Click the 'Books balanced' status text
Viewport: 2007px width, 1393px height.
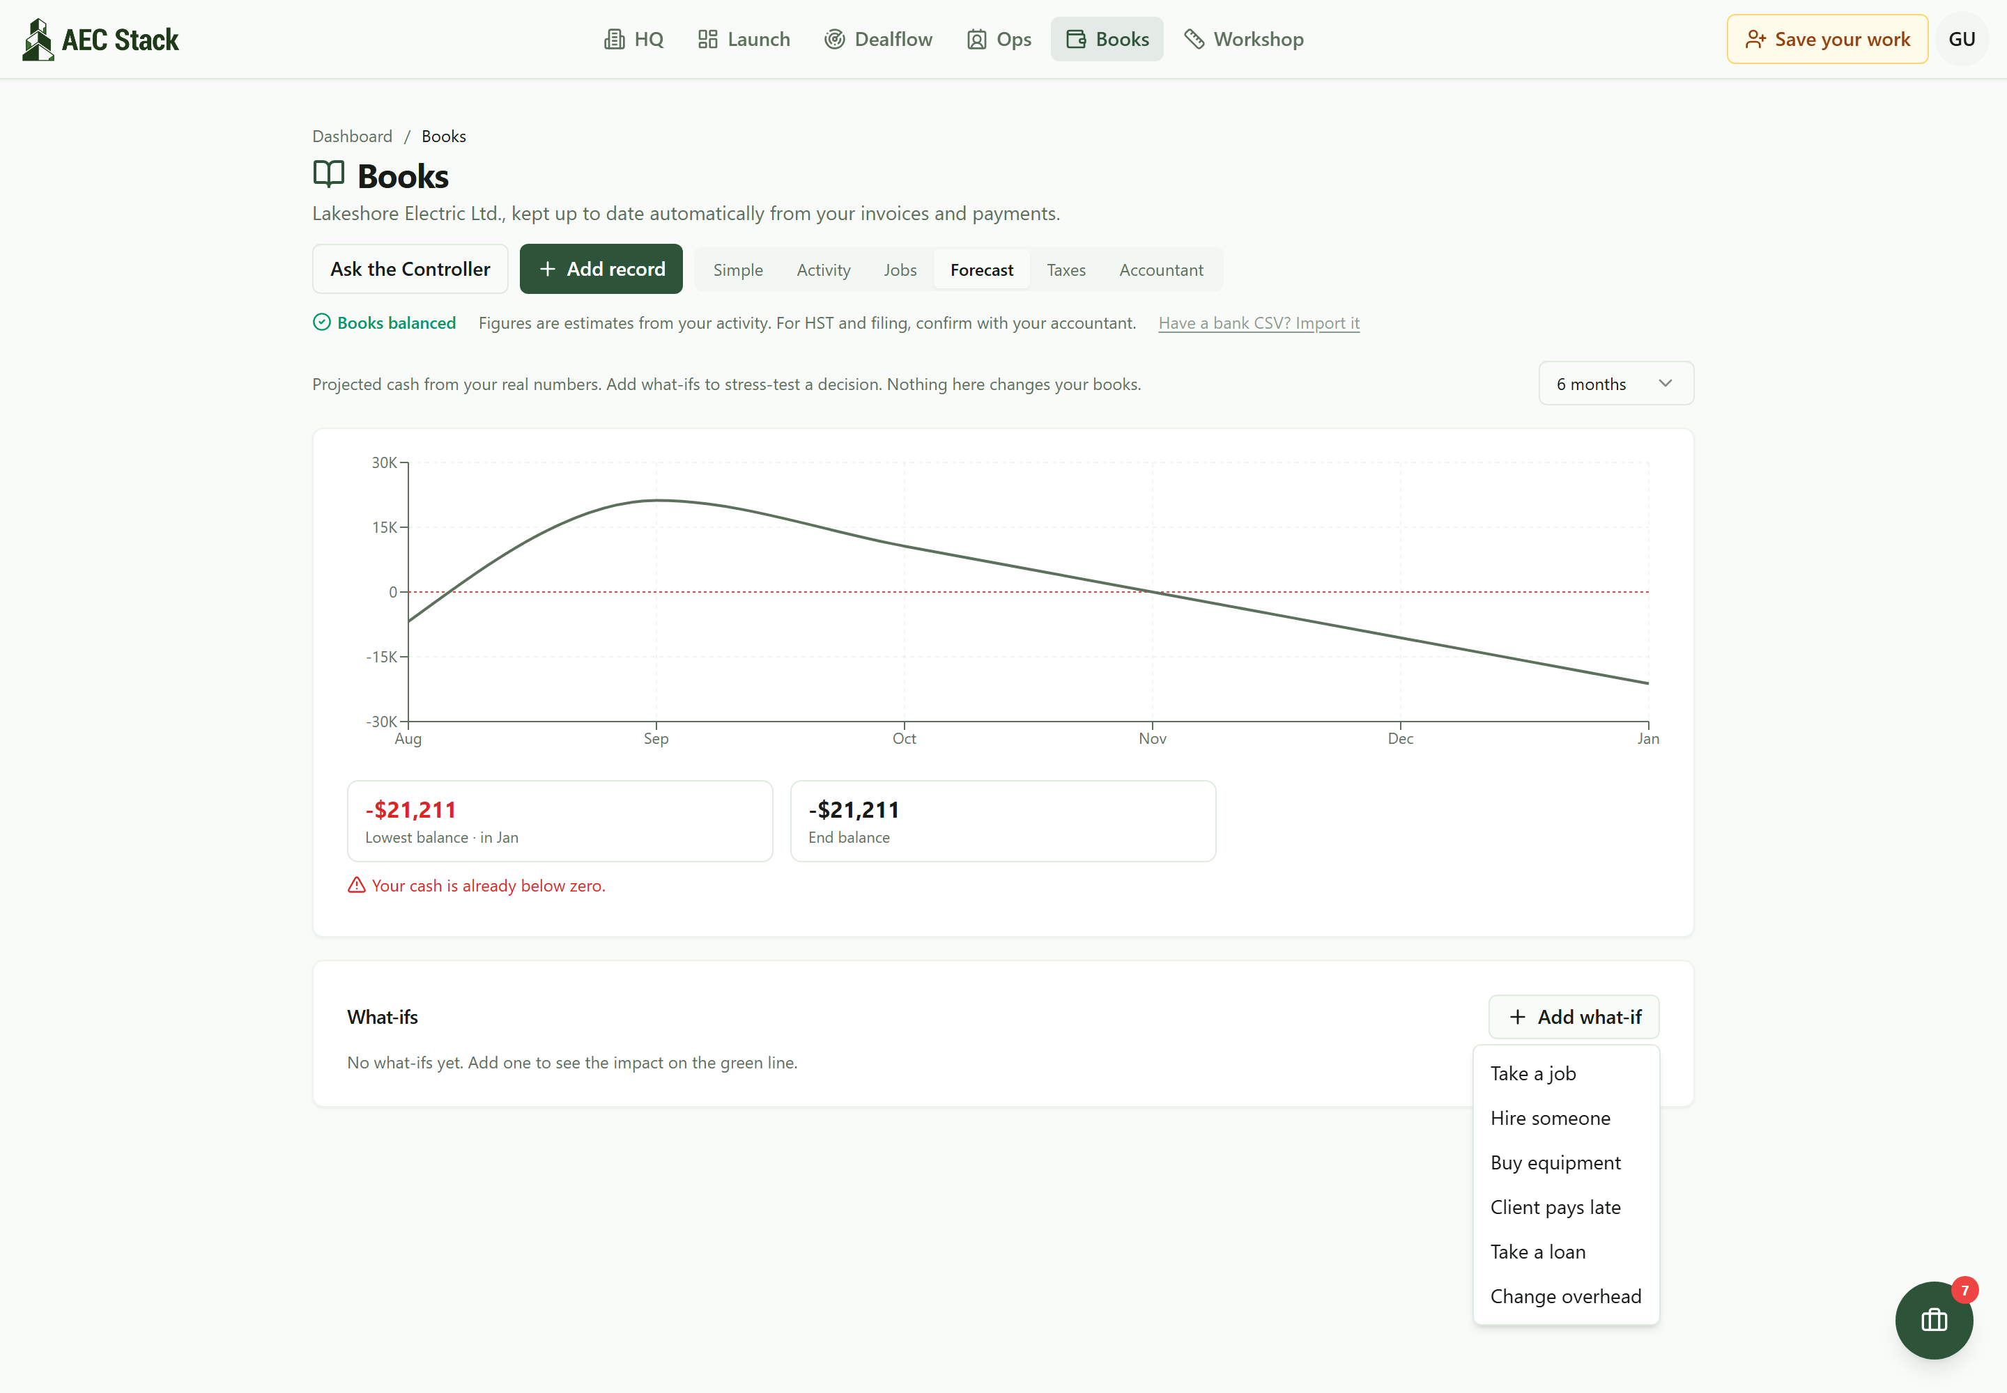[397, 323]
